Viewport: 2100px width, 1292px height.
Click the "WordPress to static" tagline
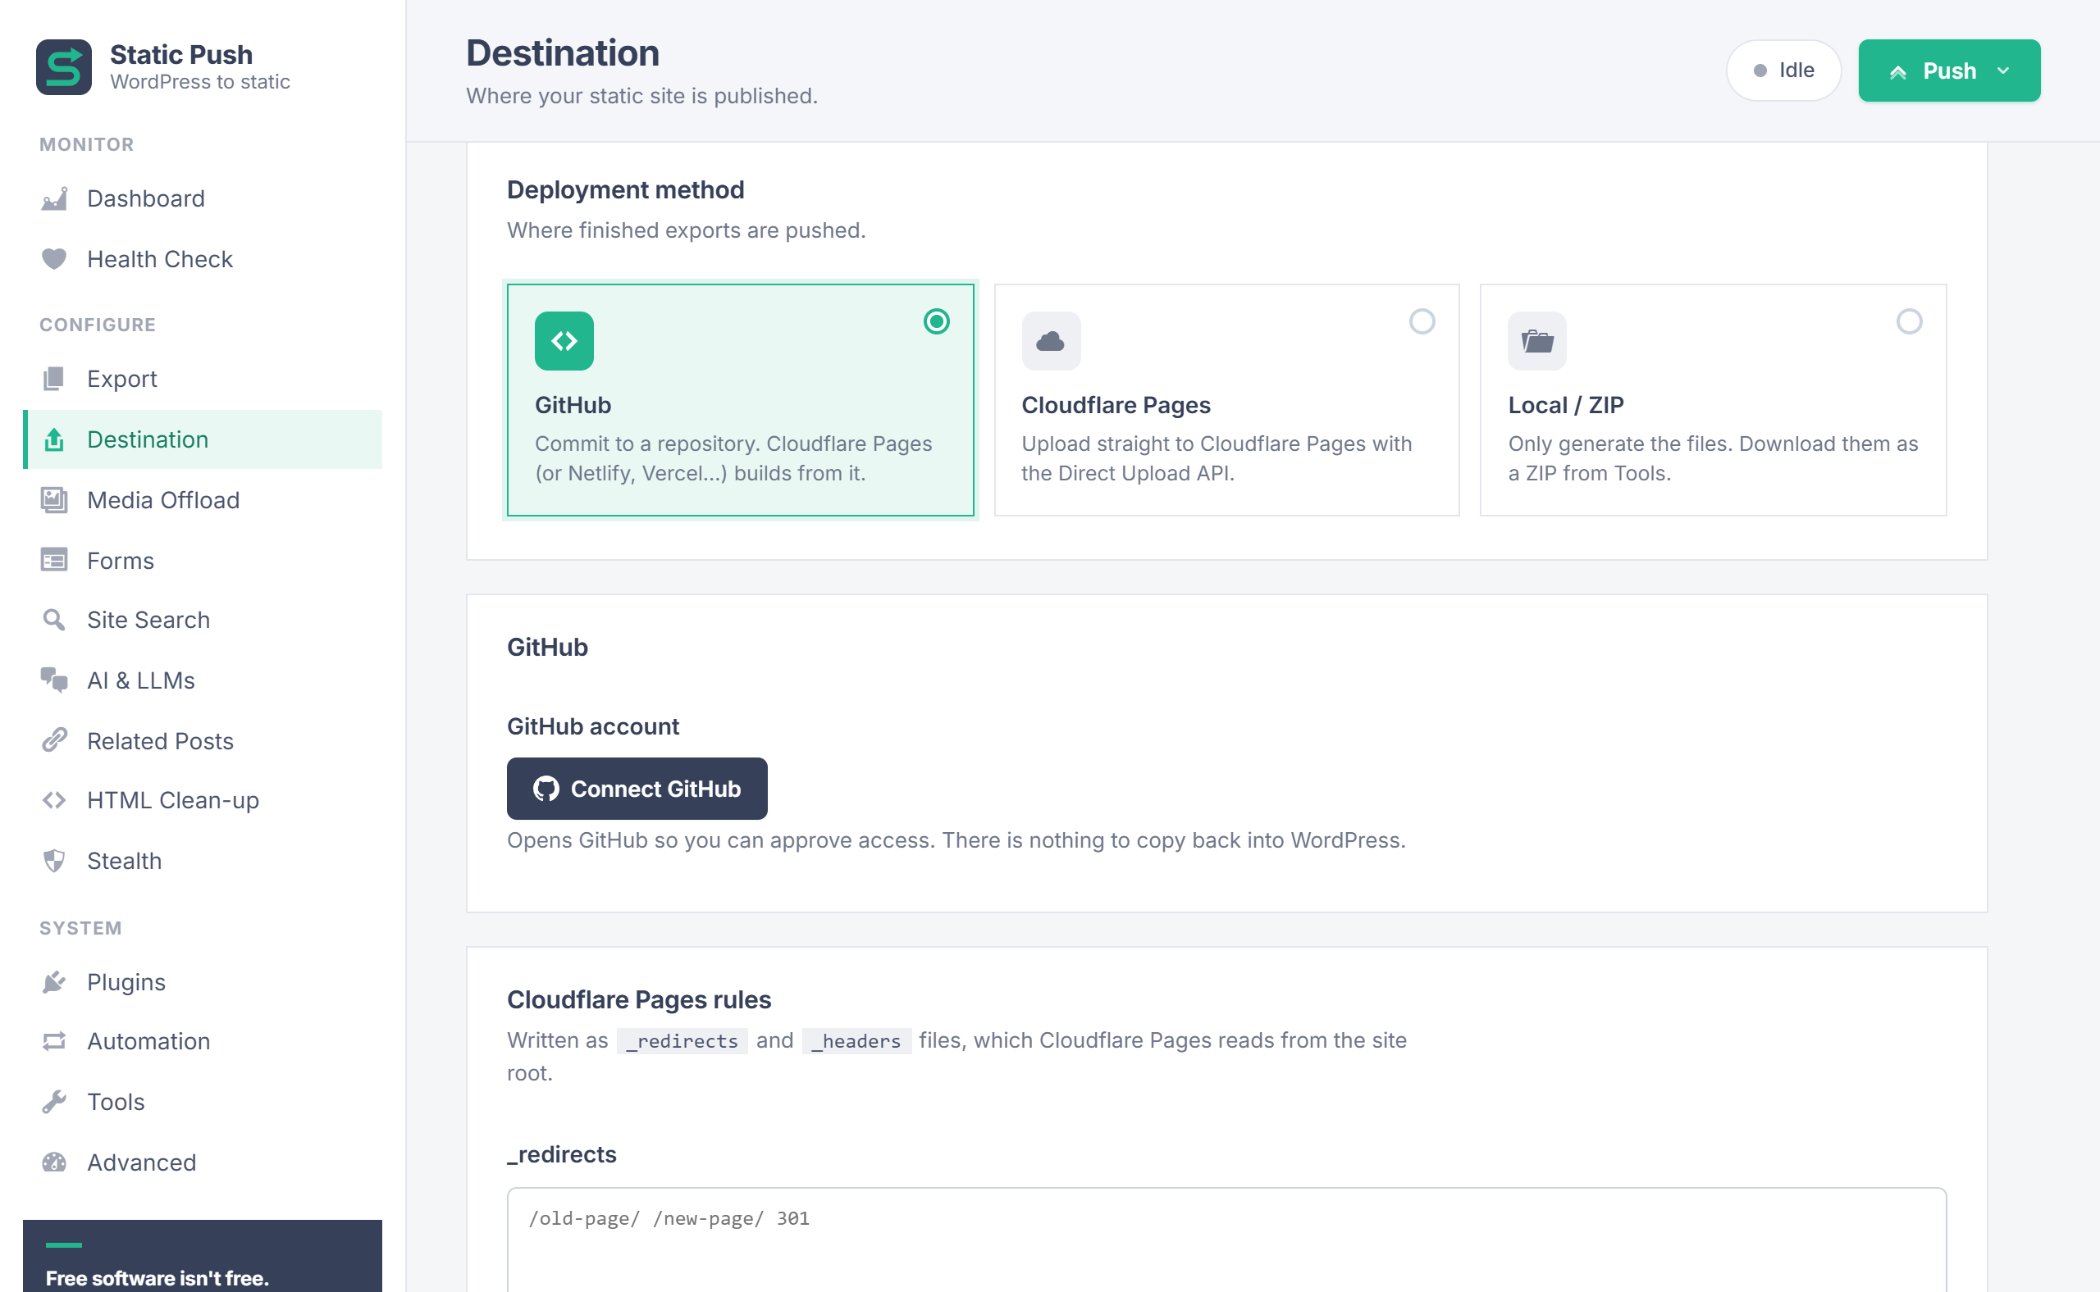pyautogui.click(x=200, y=82)
